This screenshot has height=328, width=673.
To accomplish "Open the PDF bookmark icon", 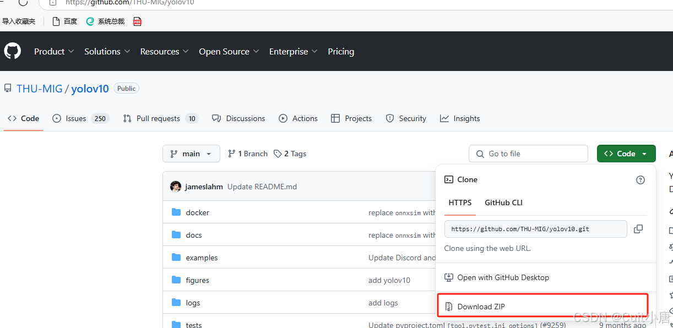I will click(x=137, y=21).
